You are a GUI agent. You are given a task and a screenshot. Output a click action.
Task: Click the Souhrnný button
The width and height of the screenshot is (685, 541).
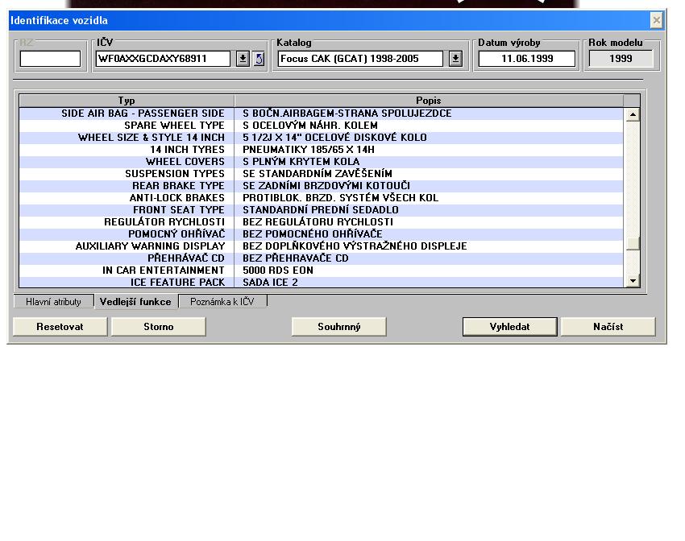[x=338, y=326]
